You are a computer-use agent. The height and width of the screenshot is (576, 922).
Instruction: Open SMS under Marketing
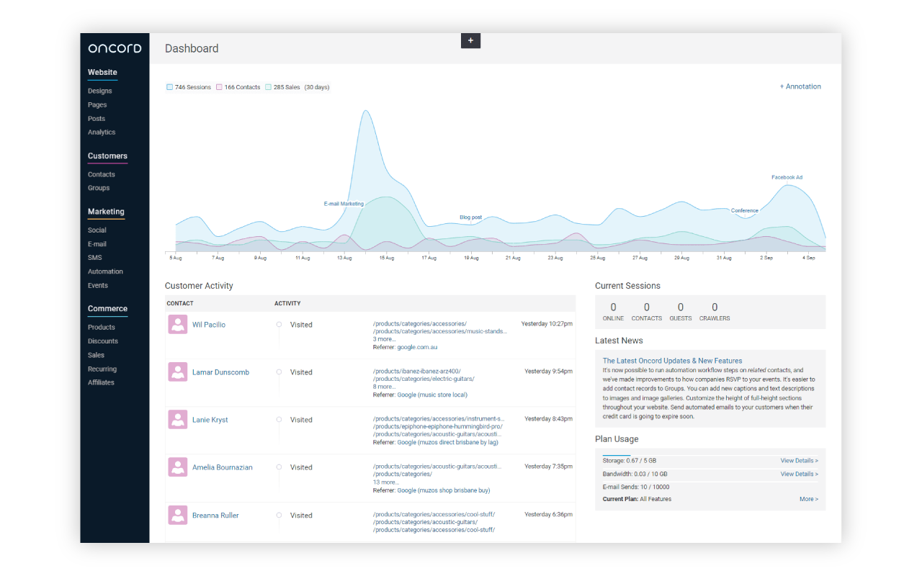point(95,258)
